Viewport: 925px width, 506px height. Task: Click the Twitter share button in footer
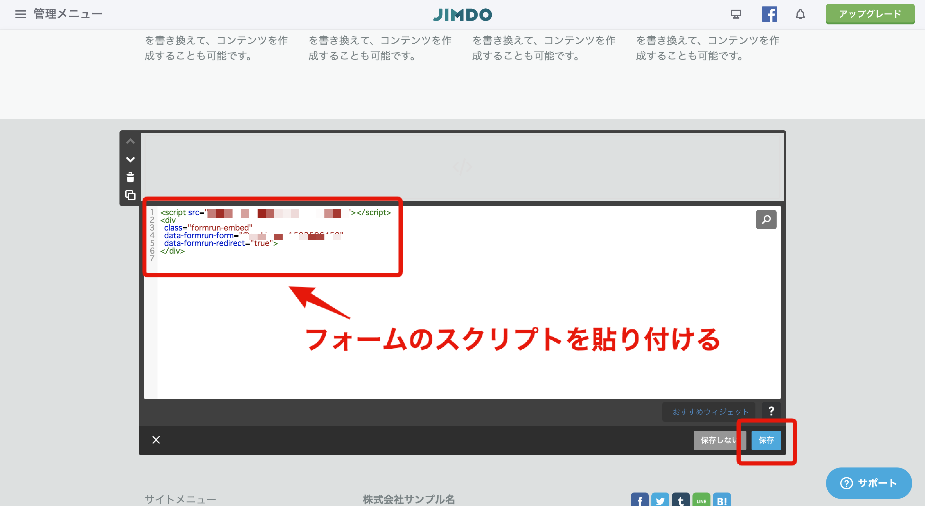(660, 500)
